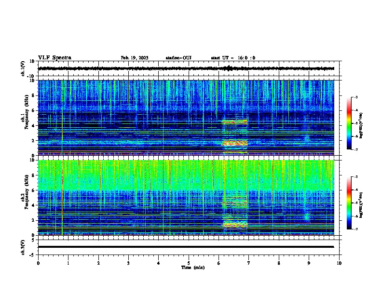The image size is (382, 295).
Task: Click time axis tick label '0'
Action: pos(38,263)
